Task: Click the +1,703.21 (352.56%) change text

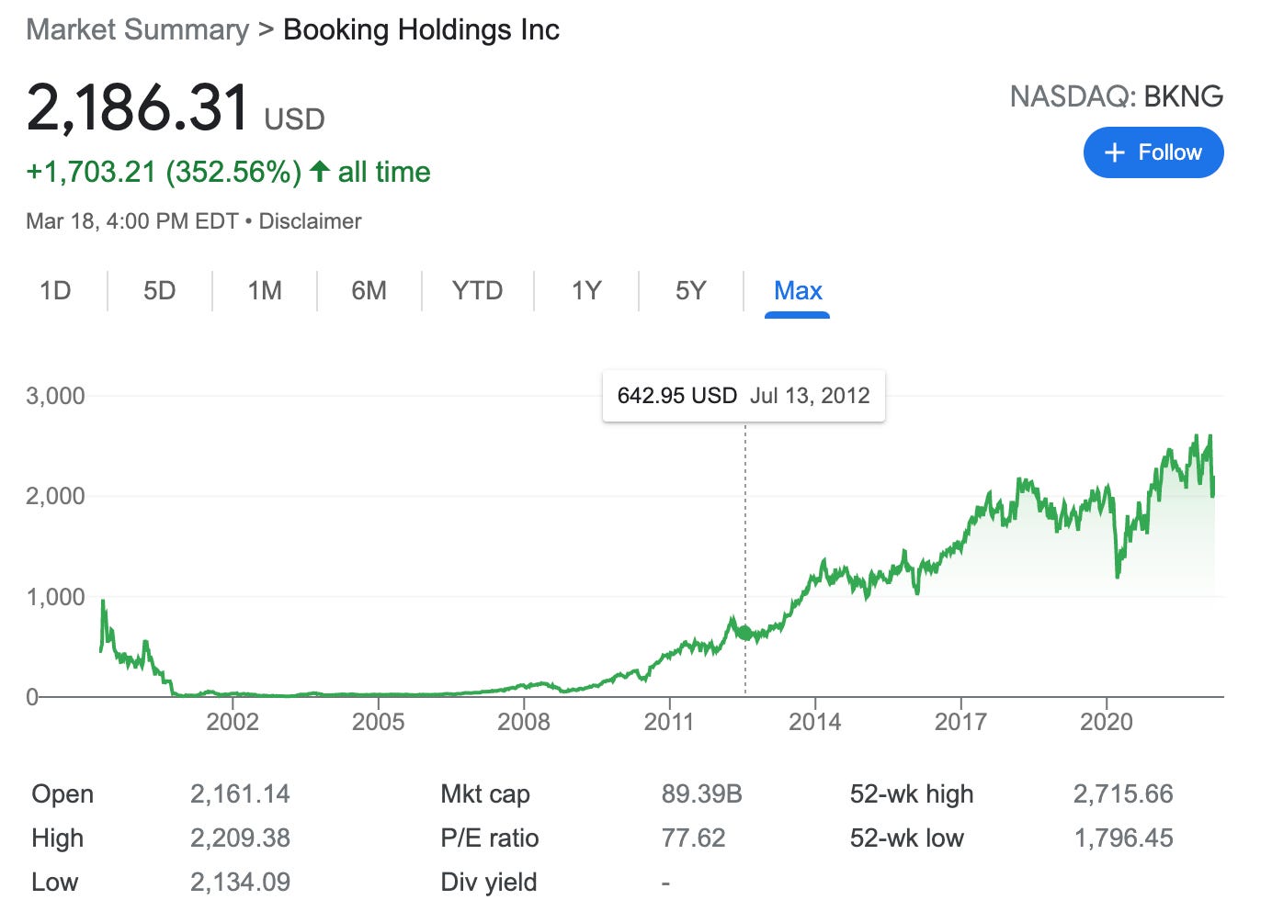Action: (x=165, y=172)
